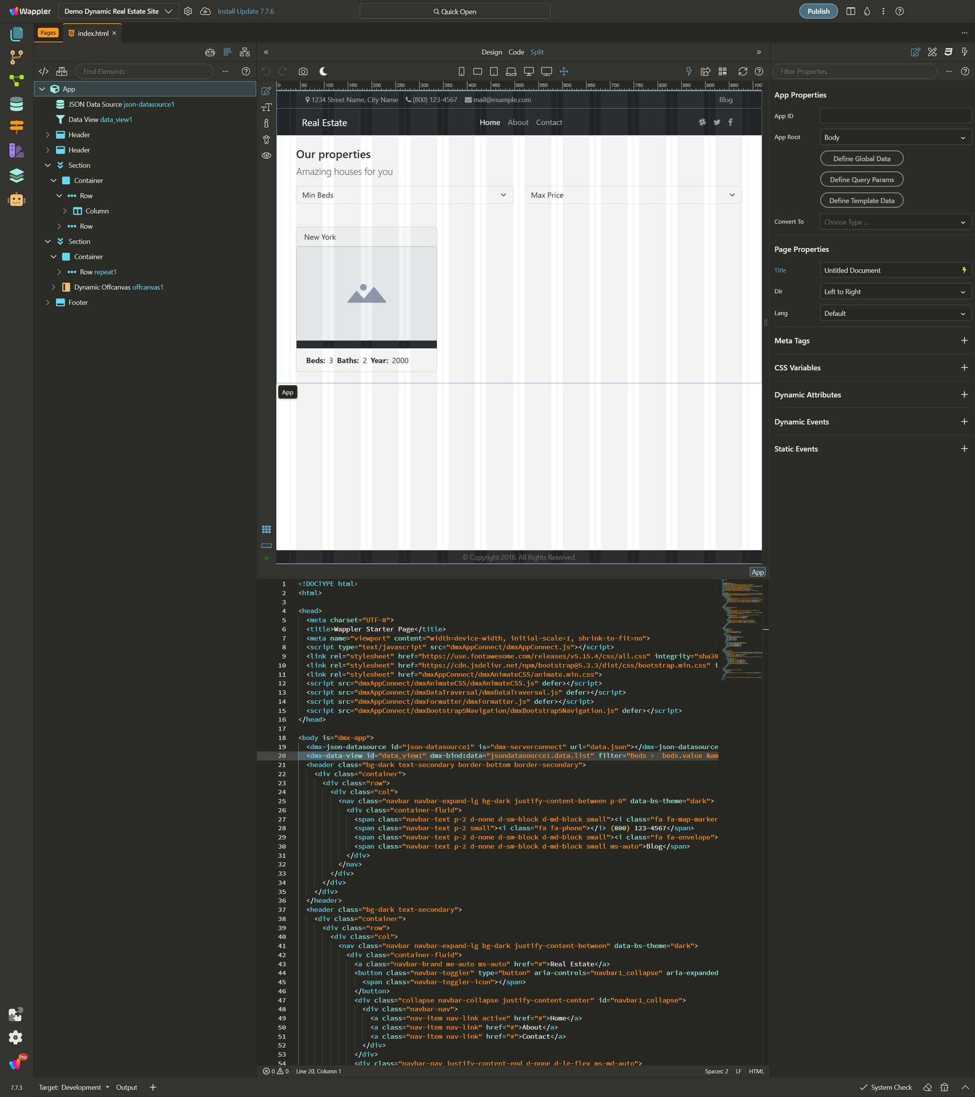Toggle dark mode moon icon
The image size is (975, 1097).
[x=323, y=72]
